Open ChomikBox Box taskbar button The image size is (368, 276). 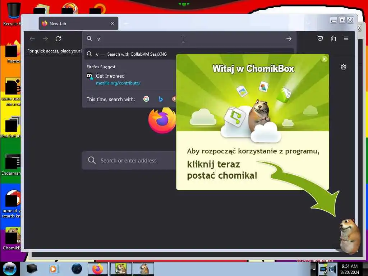coord(121,269)
